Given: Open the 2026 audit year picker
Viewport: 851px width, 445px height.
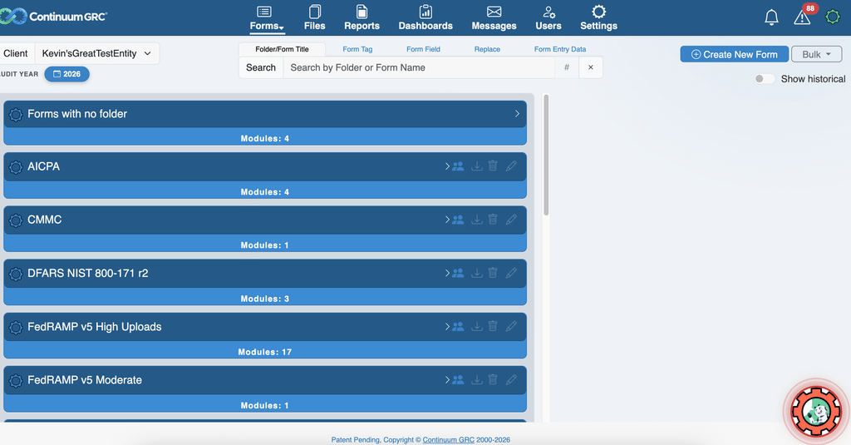Looking at the screenshot, I should pyautogui.click(x=66, y=74).
